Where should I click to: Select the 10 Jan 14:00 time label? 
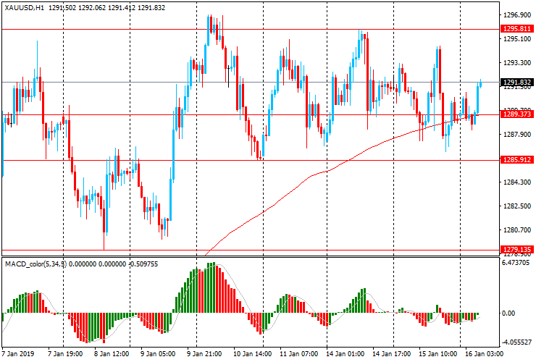[253, 355]
